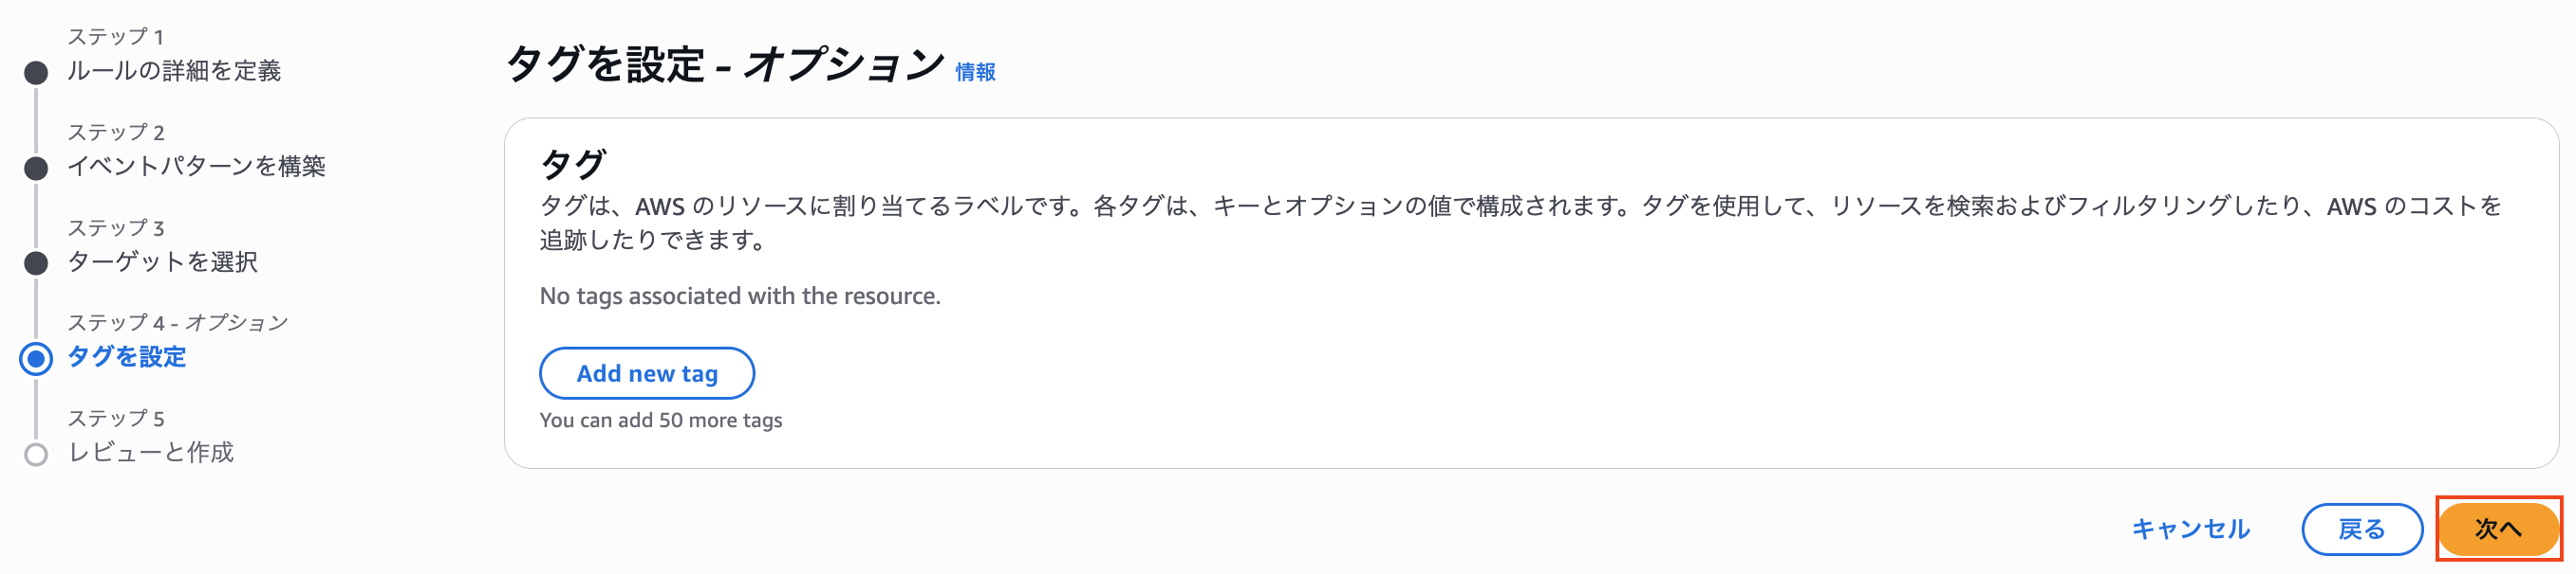Viewport: 2576px width, 574px height.
Task: Click the empty circle next to レビューと作成
Action: coord(37,456)
